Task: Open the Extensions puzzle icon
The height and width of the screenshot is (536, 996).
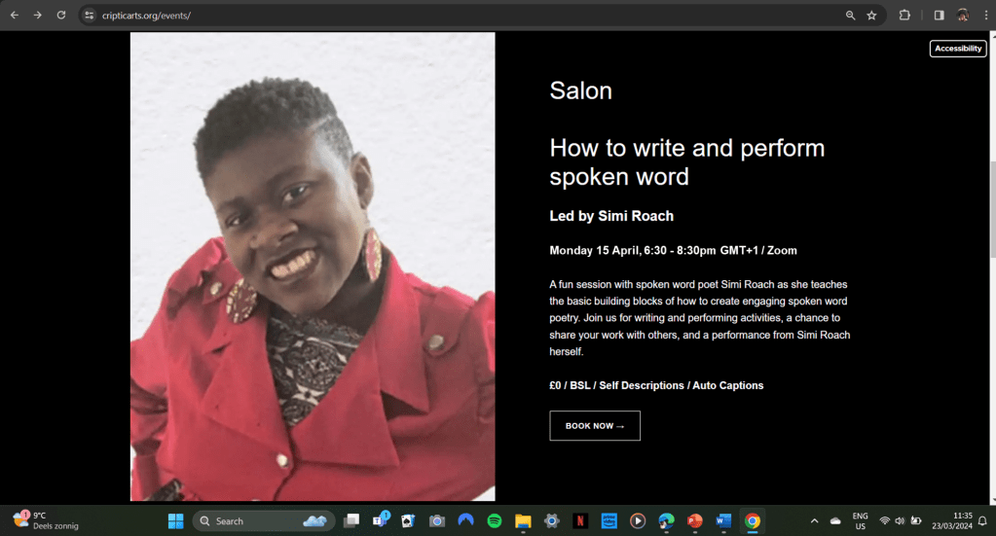Action: coord(904,16)
